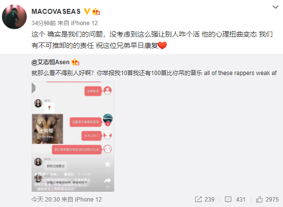This screenshot has width=283, height=207.
Task: Open the @艾志恒Asen mention link
Action: (x=50, y=62)
